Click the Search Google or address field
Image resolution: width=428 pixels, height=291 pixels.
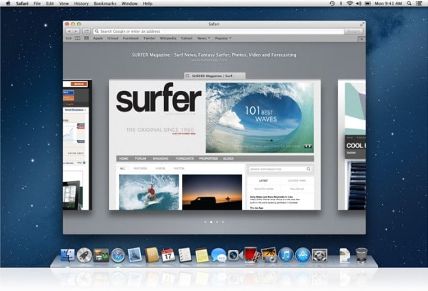218,31
